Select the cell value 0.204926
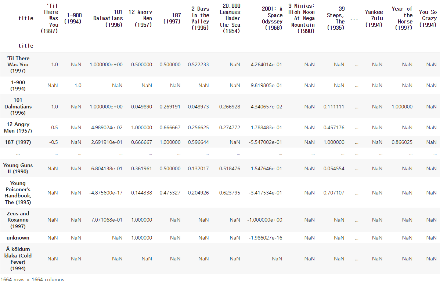Viewport: 440px width, 282px height. (x=198, y=193)
